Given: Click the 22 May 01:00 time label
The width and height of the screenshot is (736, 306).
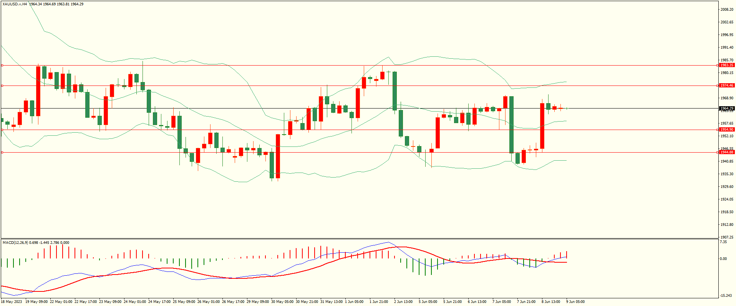Looking at the screenshot, I should pos(61,302).
